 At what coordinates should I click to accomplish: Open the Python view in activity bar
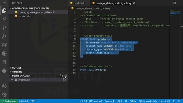pos(4,71)
